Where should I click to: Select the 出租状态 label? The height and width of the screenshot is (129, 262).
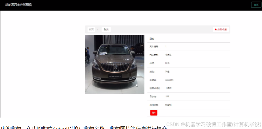155,105
